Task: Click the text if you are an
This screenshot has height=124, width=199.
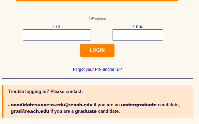Action: point(107,105)
